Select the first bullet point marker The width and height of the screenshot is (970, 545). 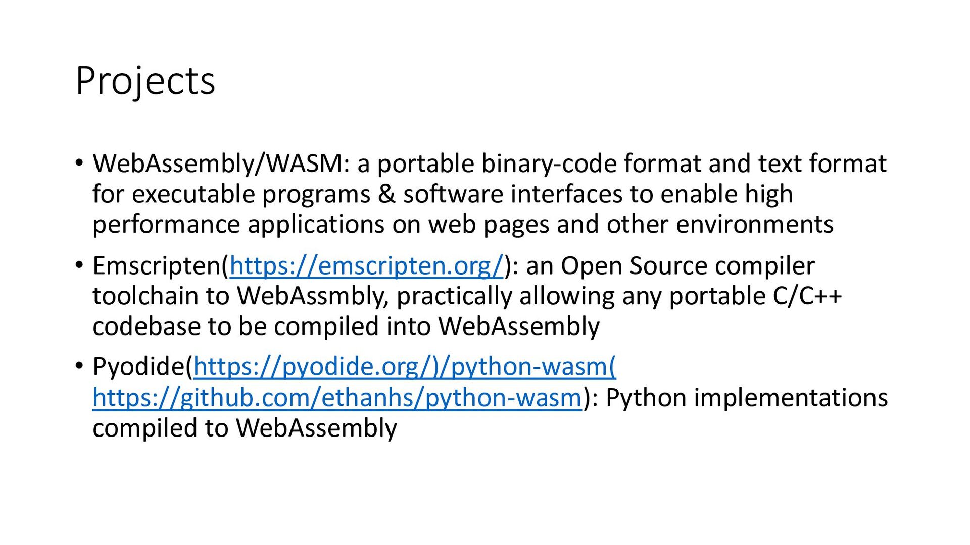[79, 163]
